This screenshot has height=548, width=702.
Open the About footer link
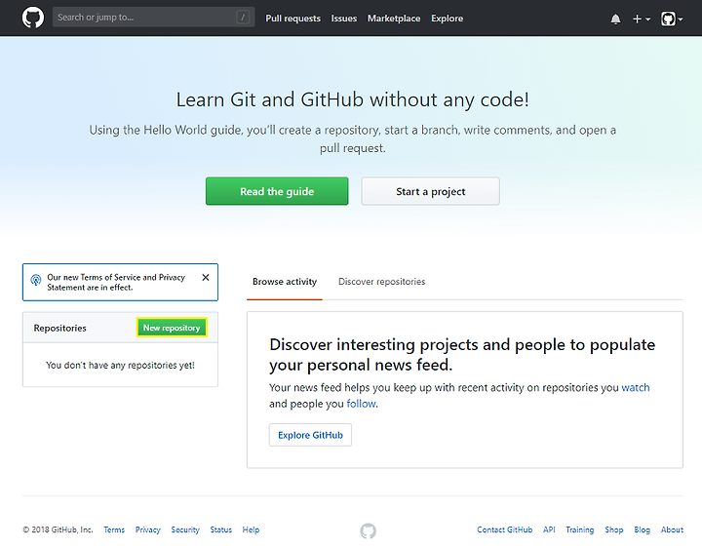[672, 529]
